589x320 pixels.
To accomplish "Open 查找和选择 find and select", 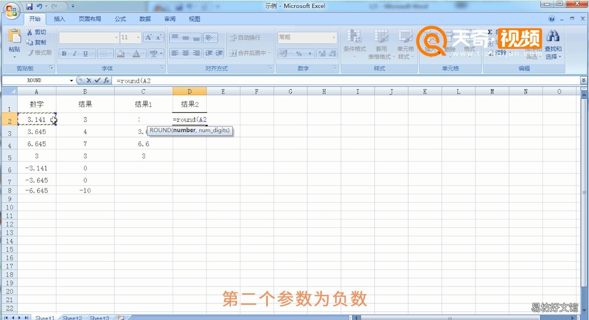I will [x=553, y=44].
